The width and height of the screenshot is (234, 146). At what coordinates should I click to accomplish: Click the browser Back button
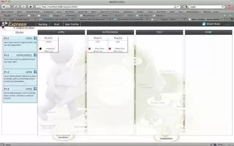point(4,7)
